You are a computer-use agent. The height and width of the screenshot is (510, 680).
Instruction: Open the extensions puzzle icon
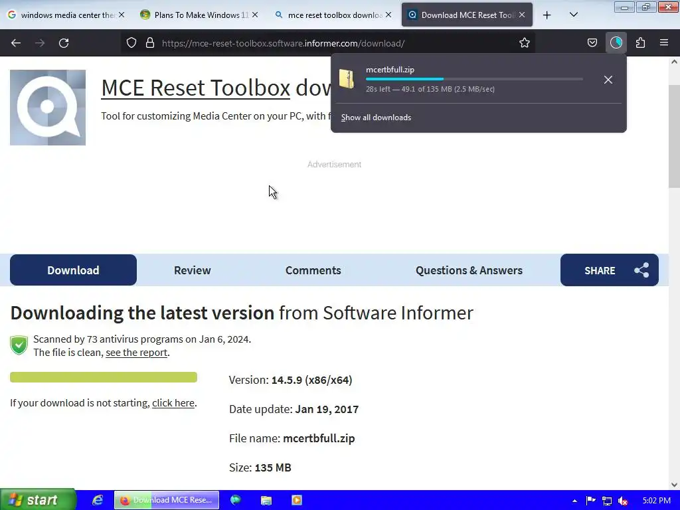click(640, 43)
